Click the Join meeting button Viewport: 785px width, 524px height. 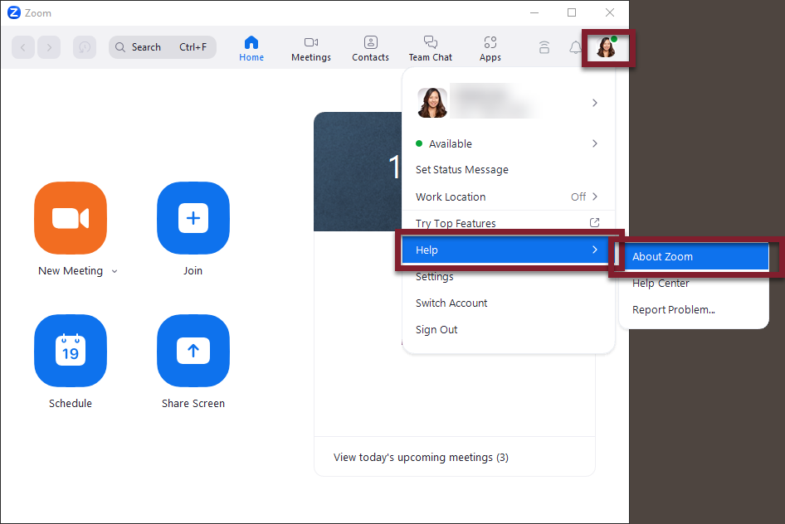tap(193, 218)
